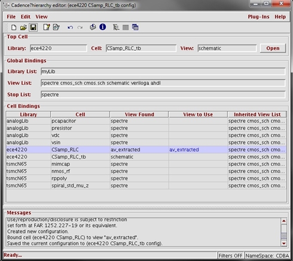Click the New configuration toolbar icon
This screenshot has height=261, width=293.
click(14, 27)
